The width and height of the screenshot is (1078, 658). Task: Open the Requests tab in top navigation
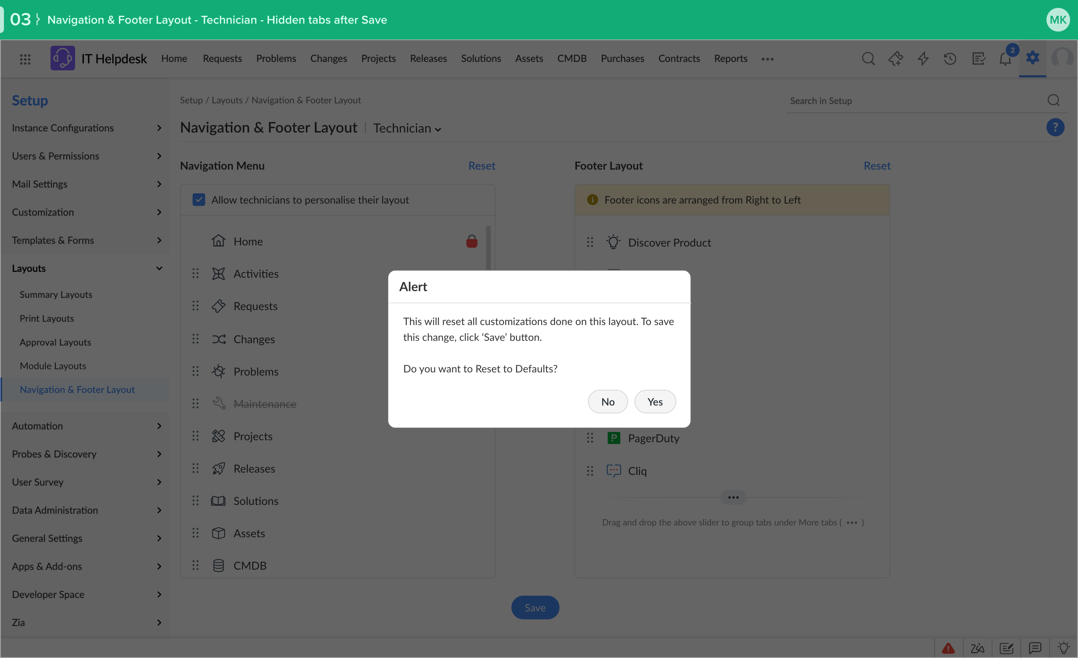(222, 58)
